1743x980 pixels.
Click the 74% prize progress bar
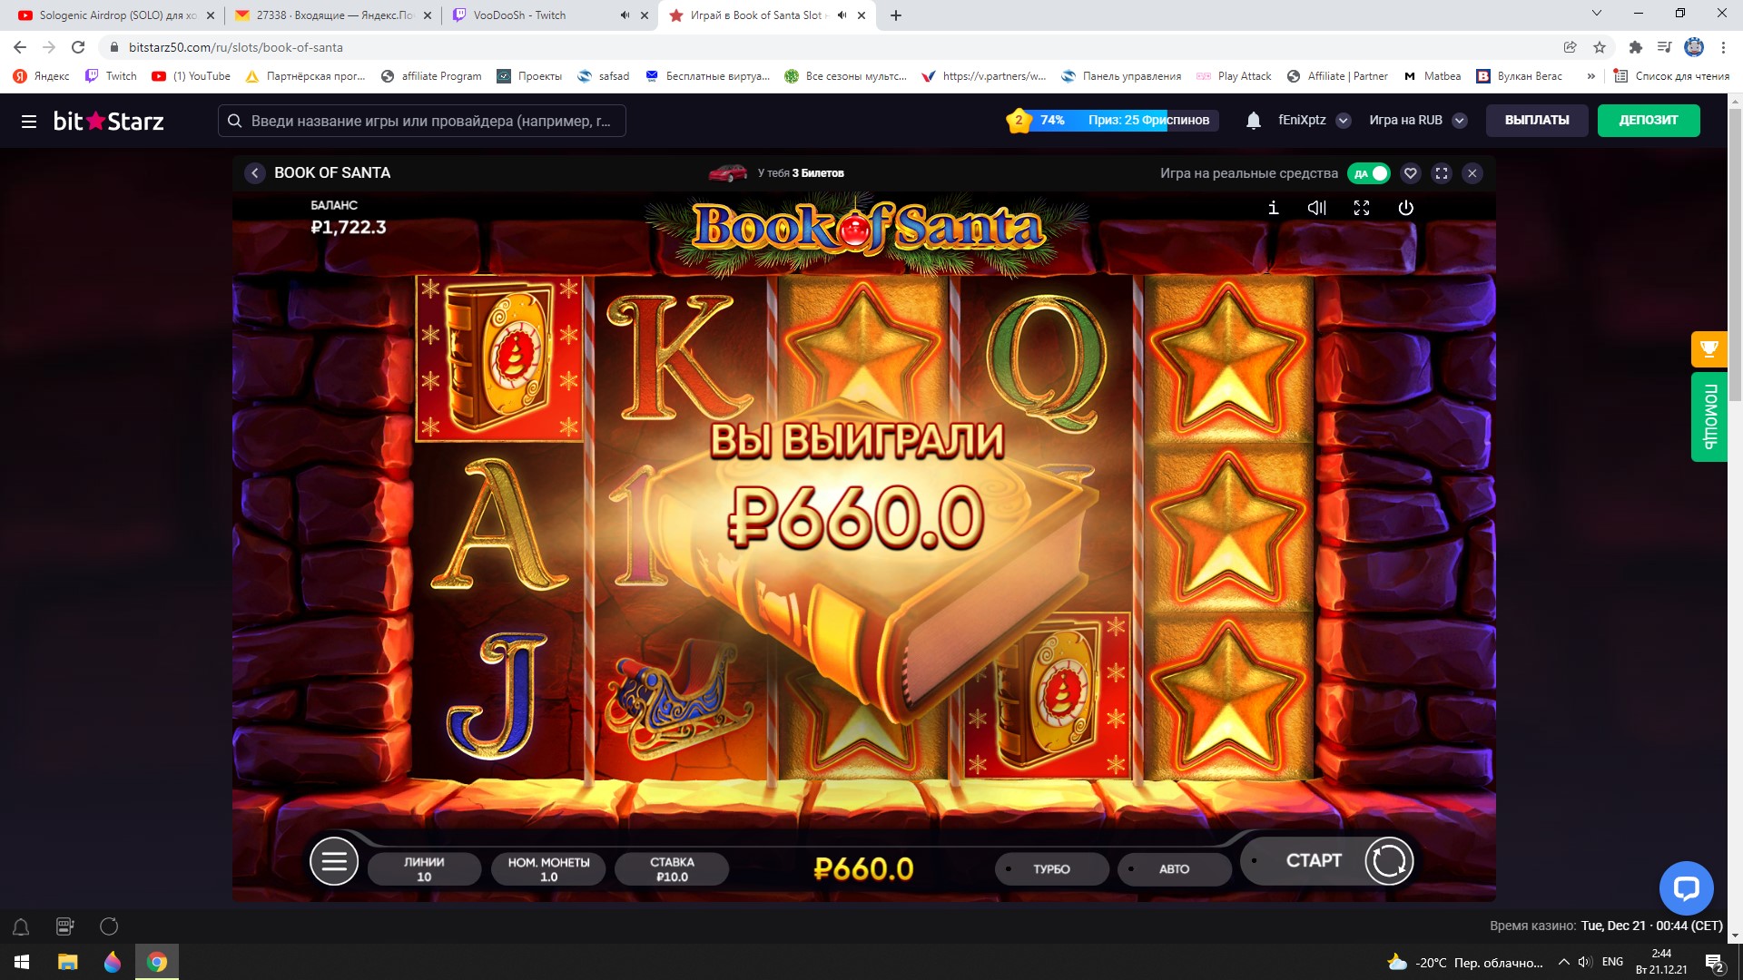click(x=1113, y=120)
